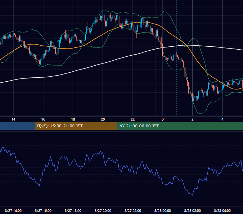Click the 8/27 16:00 date label

pyautogui.click(x=43, y=210)
